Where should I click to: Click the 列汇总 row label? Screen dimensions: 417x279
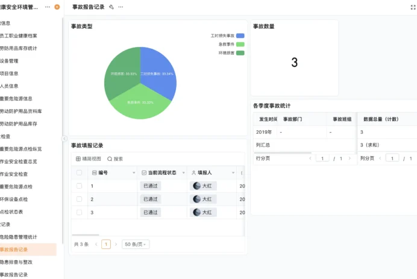(x=263, y=145)
